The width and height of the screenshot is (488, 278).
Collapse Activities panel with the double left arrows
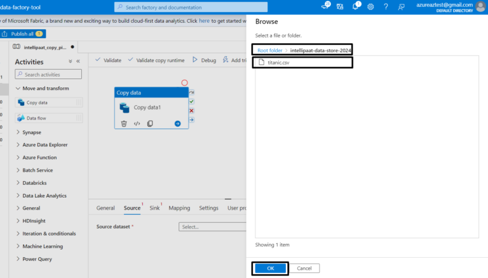pyautogui.click(x=78, y=61)
